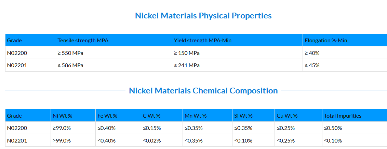Click the C Wt % column header

pos(152,116)
